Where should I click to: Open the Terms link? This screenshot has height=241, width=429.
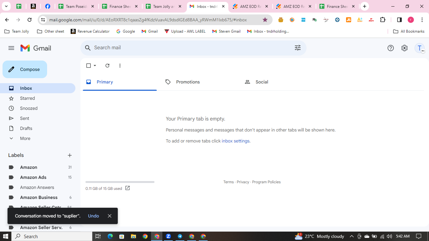click(229, 182)
